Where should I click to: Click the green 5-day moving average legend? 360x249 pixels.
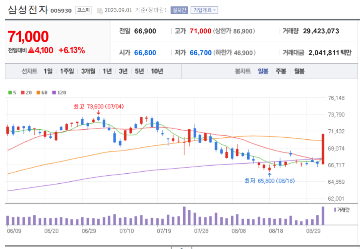point(12,92)
